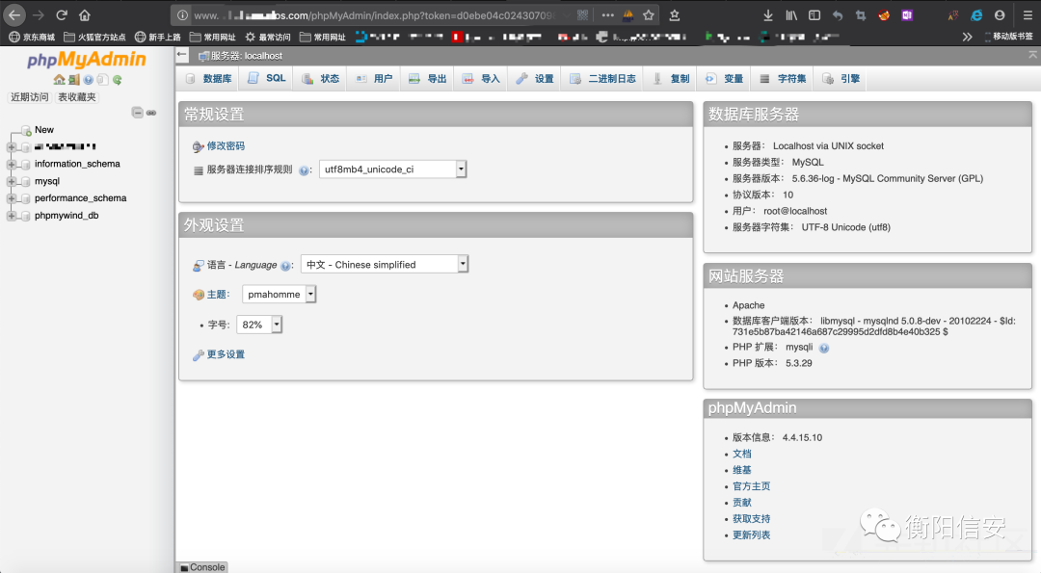Image resolution: width=1041 pixels, height=573 pixels.
Task: Open the 二进制日志 (Binary log) tab
Action: [602, 78]
